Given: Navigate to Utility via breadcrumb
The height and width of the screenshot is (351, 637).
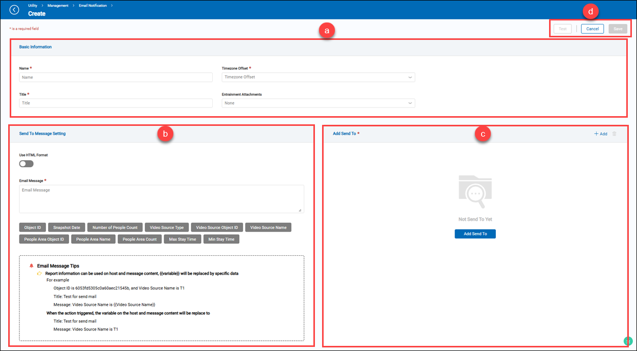Looking at the screenshot, I should click(32, 5).
